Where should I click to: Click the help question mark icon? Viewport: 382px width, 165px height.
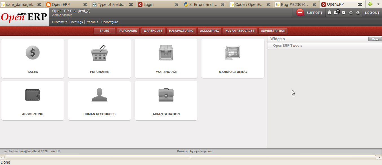(358, 13)
